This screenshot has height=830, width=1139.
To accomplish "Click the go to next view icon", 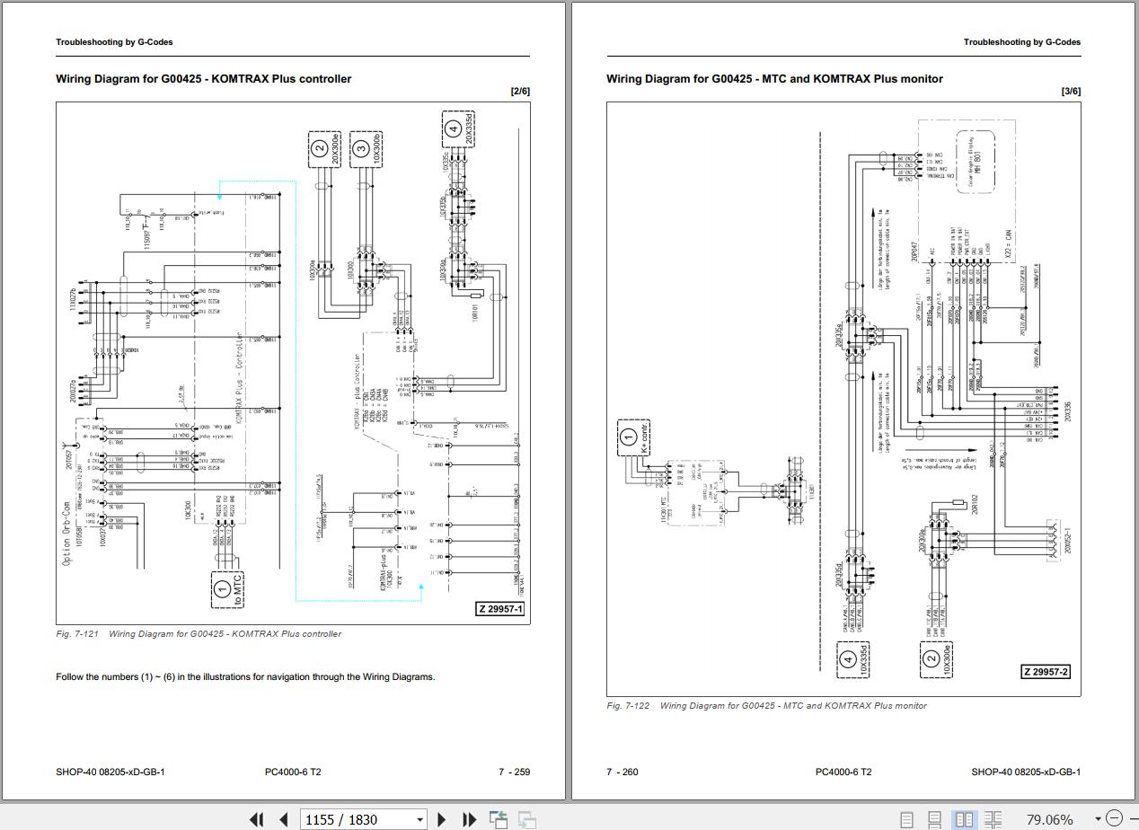I will (527, 819).
